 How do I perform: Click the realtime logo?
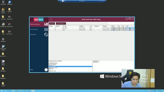pos(39,19)
